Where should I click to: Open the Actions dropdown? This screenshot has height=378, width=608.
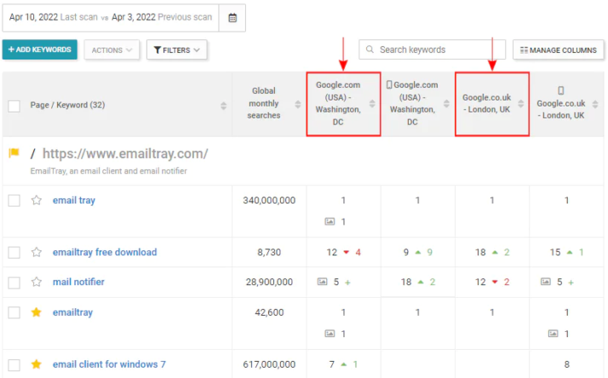(112, 50)
